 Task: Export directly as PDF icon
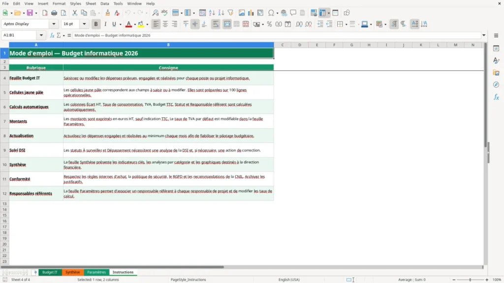point(45,13)
